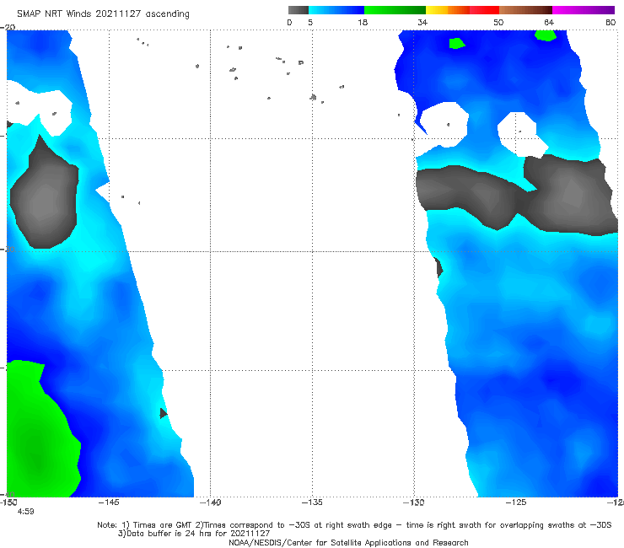Click the title "SMAP NRT Winds 20211127 ascending"

(103, 13)
